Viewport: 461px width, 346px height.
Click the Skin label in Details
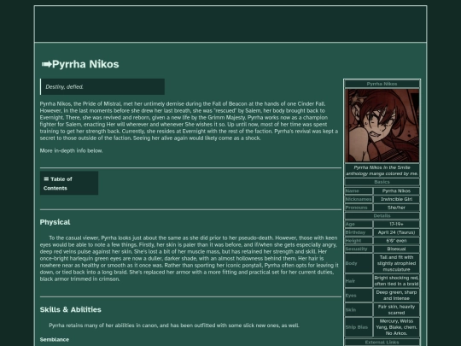point(359,309)
